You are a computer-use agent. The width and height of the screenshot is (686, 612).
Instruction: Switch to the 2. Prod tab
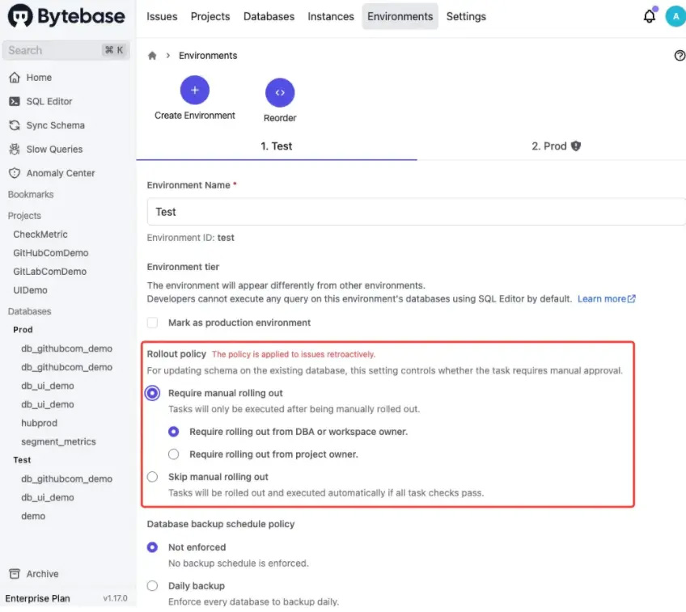point(556,146)
